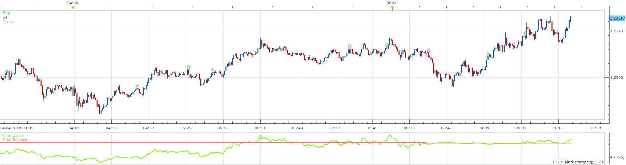The width and height of the screenshot is (626, 165).
Task: Click the 04:01 time axis label
Action: (x=74, y=128)
